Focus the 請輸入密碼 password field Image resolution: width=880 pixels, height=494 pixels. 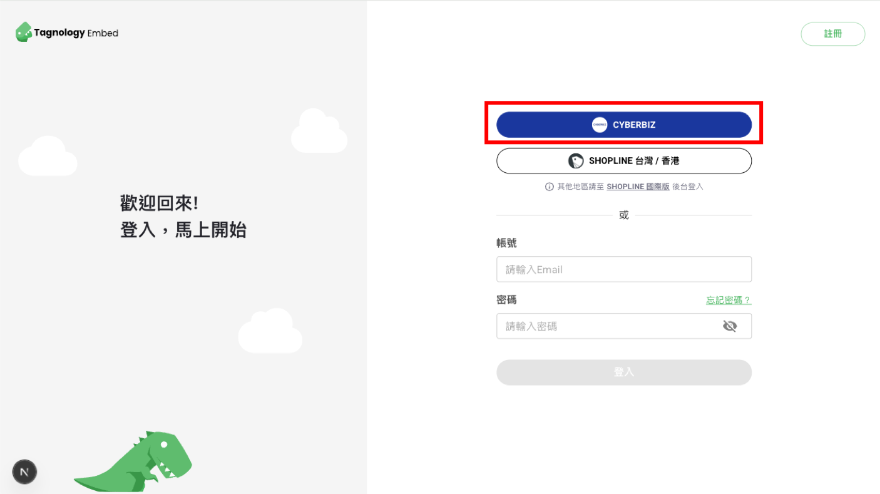coord(624,326)
